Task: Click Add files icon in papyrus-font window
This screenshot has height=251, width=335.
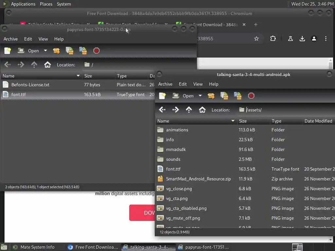Action: pos(69,51)
